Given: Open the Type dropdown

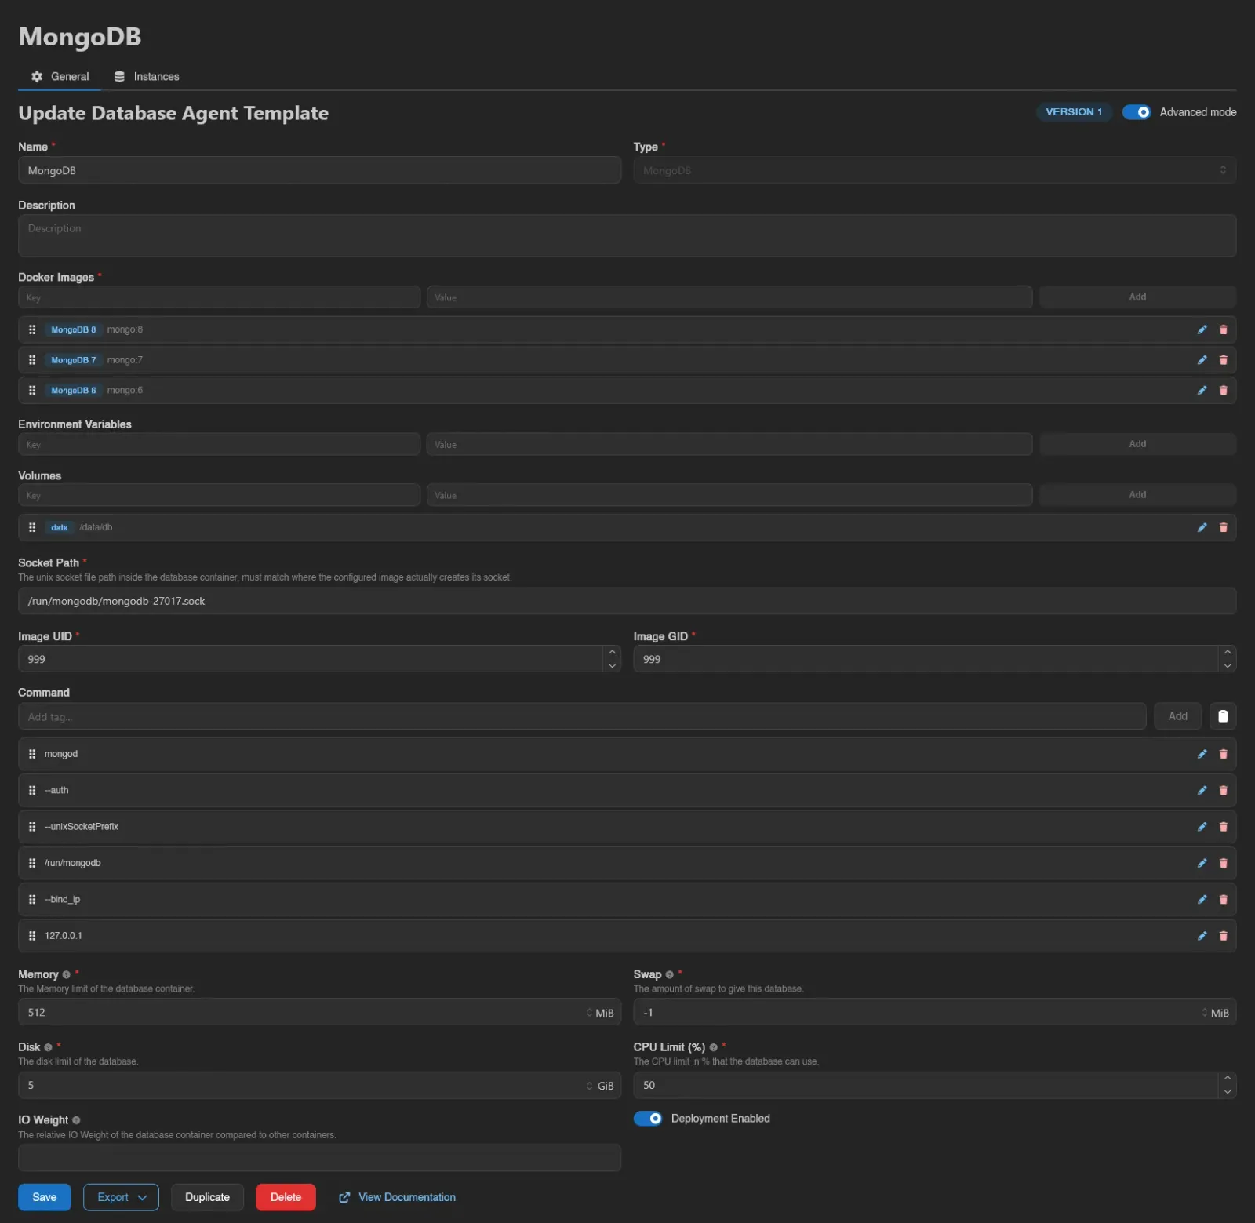Looking at the screenshot, I should (935, 170).
